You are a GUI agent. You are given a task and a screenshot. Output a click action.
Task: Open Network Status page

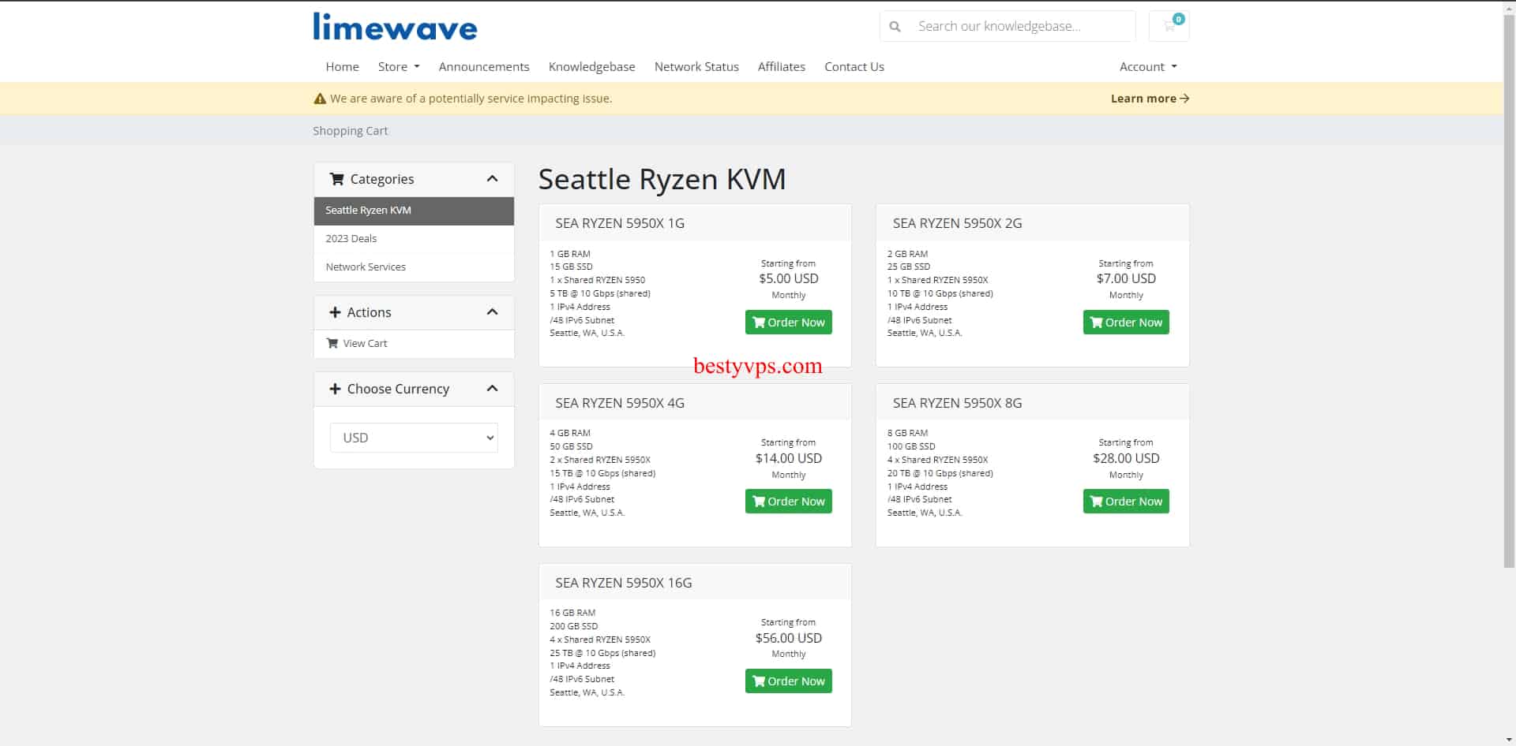(x=696, y=67)
